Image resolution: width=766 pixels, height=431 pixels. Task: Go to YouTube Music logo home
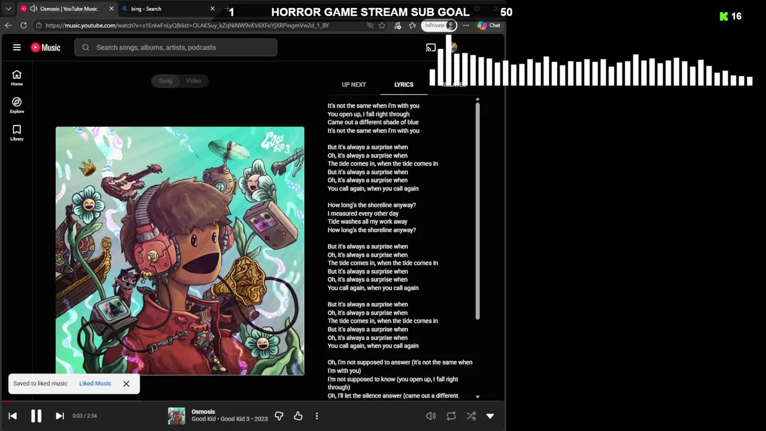(45, 47)
